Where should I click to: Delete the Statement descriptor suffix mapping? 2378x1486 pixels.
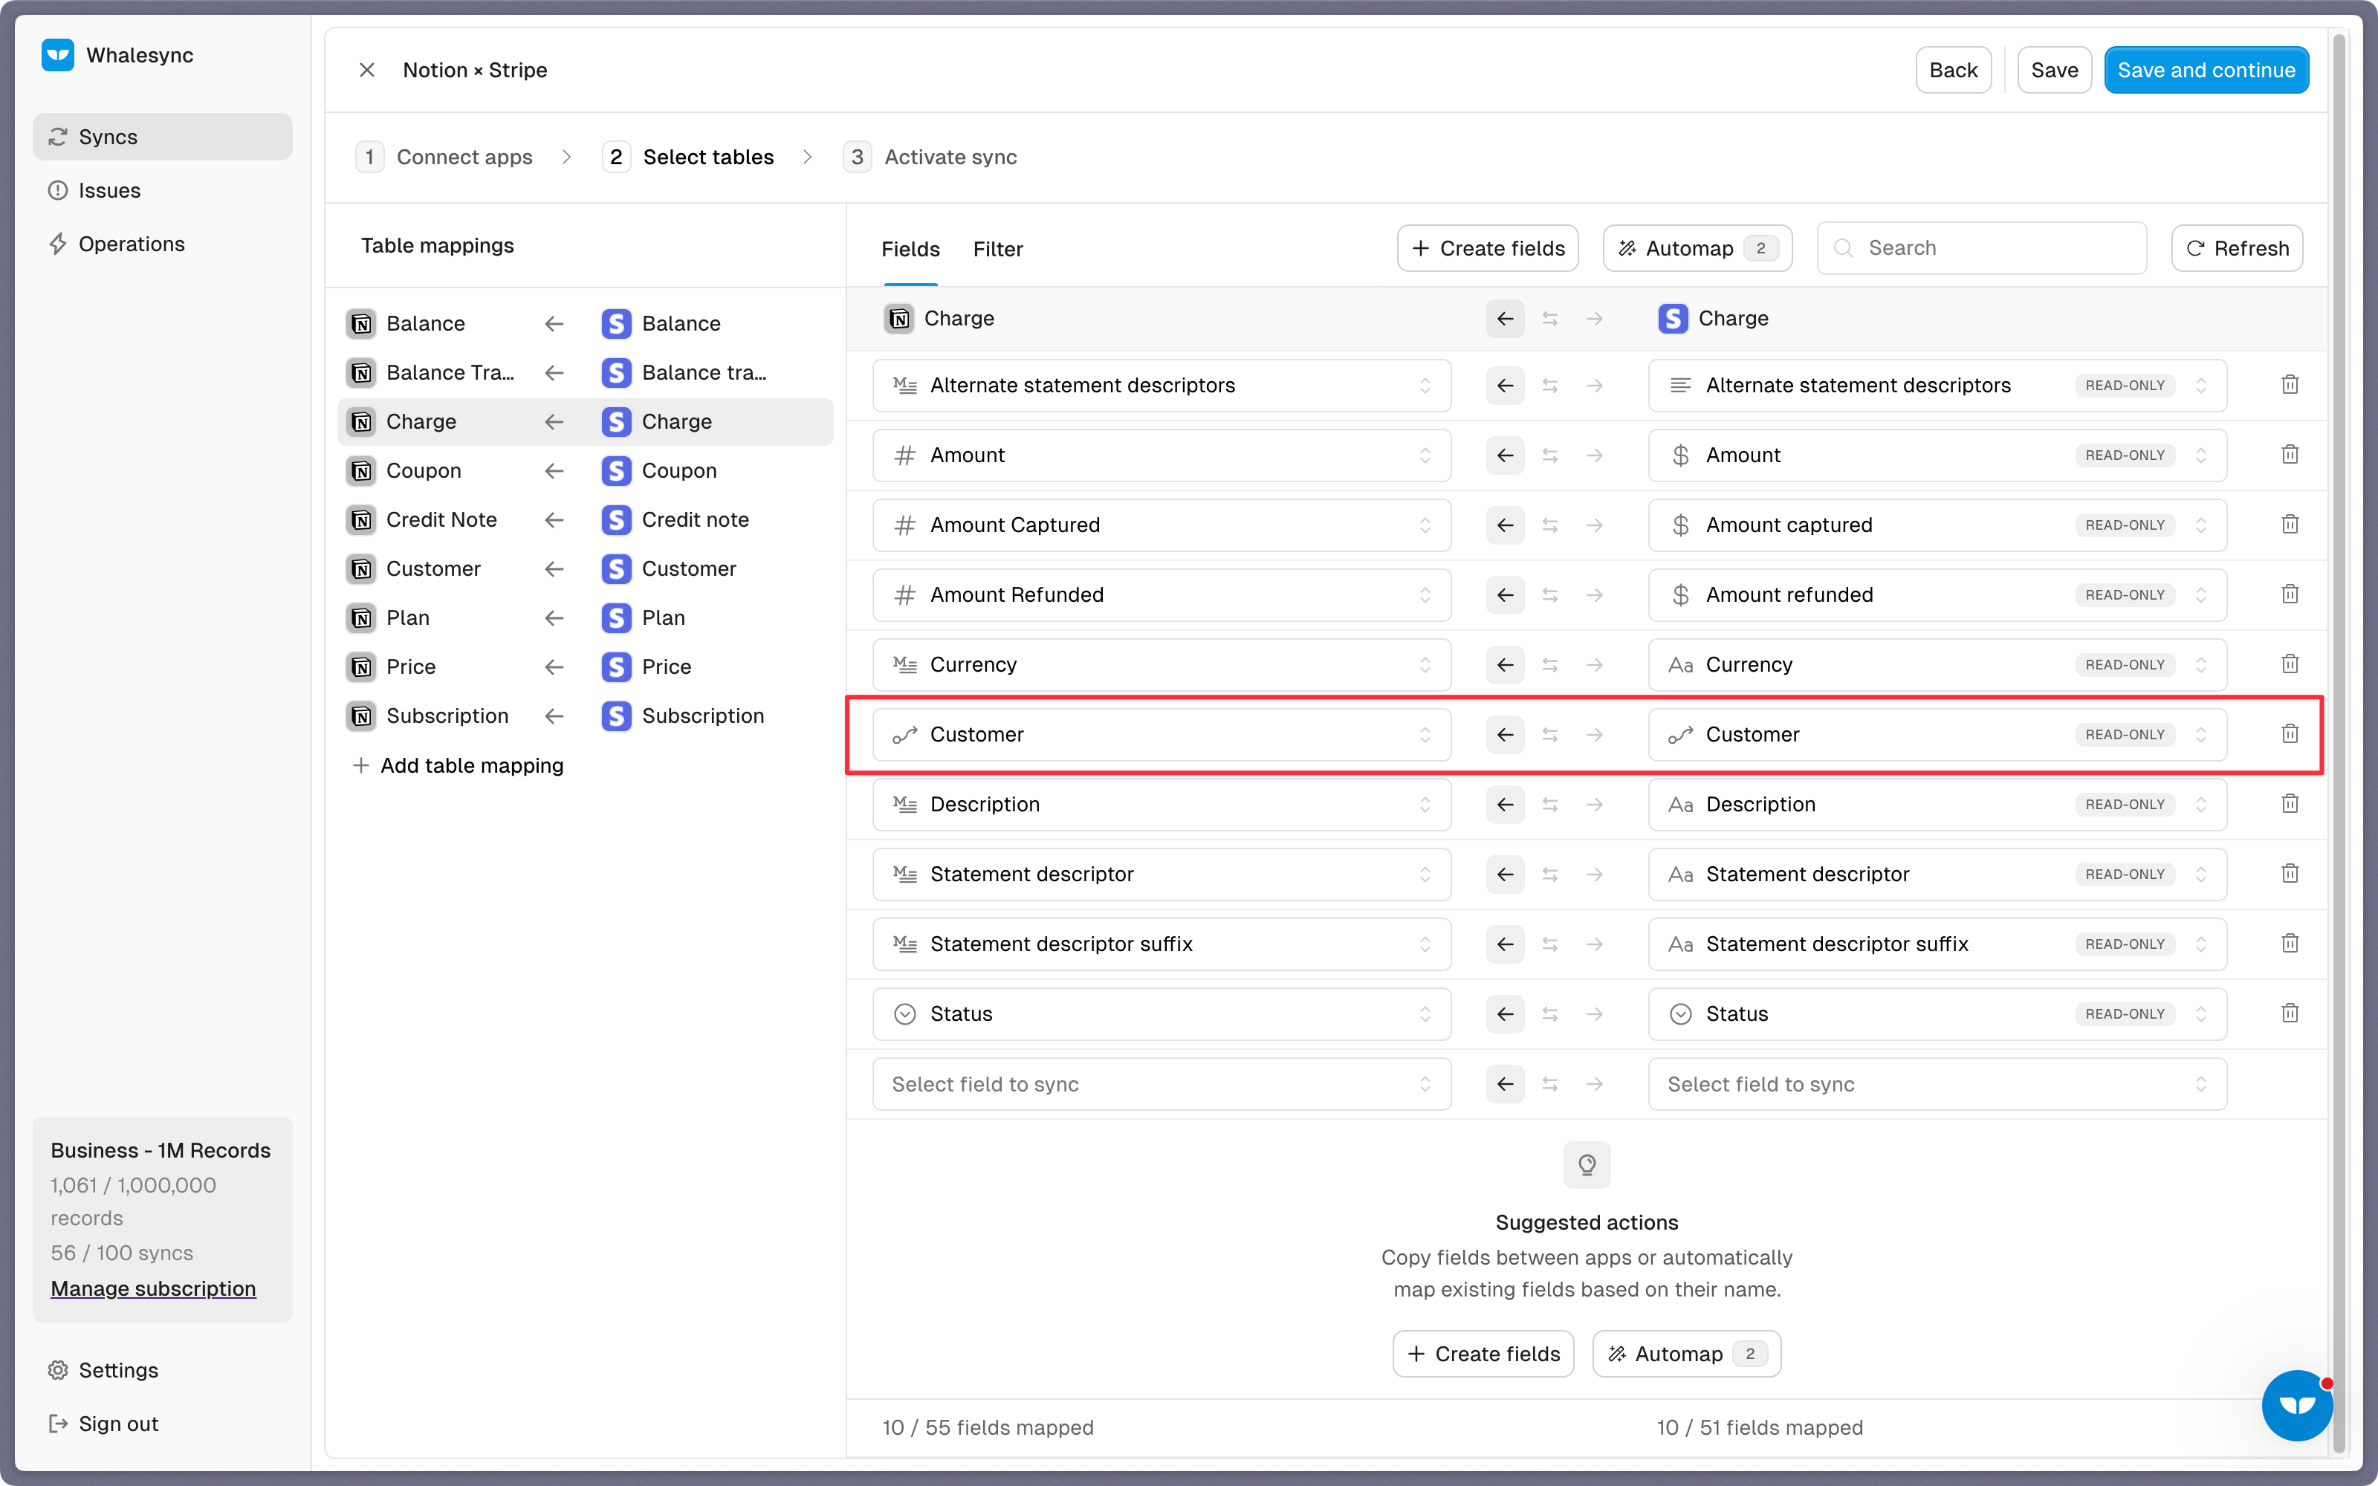[x=2290, y=943]
